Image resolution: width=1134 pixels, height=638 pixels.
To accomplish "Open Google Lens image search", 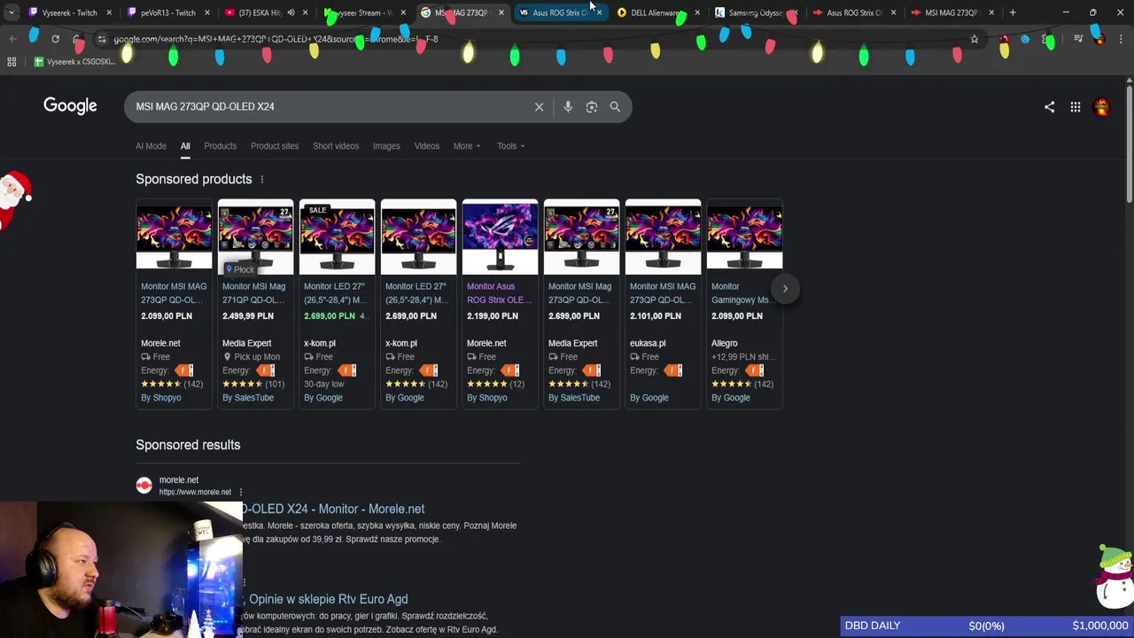I will [x=592, y=107].
